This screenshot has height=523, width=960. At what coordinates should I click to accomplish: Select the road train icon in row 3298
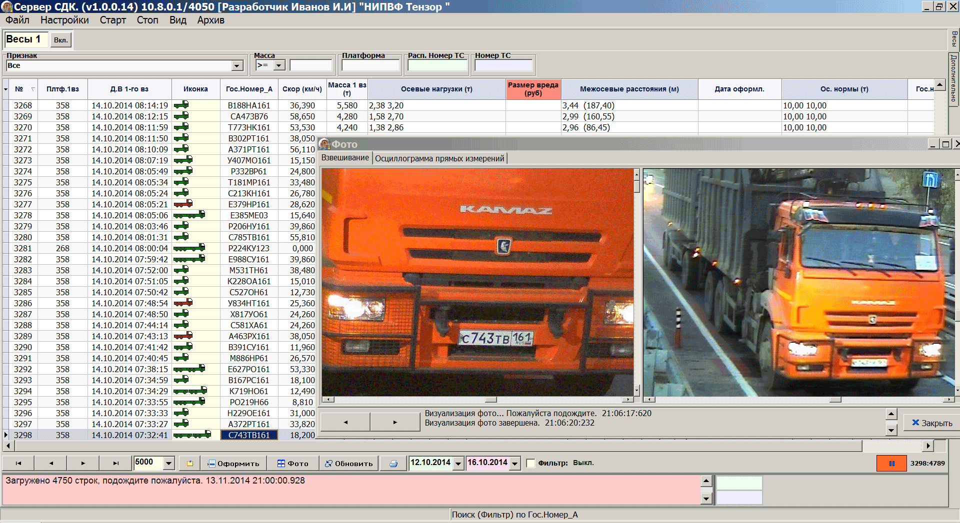pos(192,435)
